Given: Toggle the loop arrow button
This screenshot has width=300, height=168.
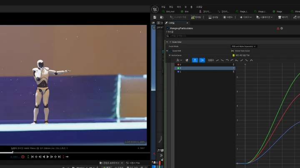Looking at the screenshot, I should click(x=67, y=157).
